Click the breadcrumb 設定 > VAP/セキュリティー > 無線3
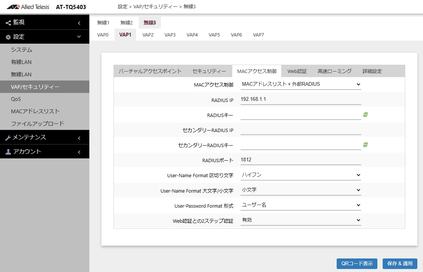Screen dimensions: 423x272 (157, 6)
